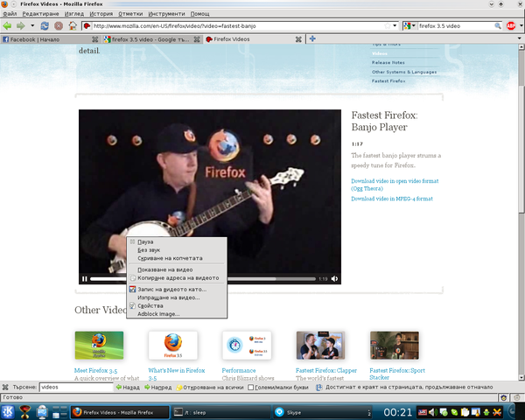Click the Adblock Plus ABP toolbar icon
525x420 pixels.
(x=511, y=25)
